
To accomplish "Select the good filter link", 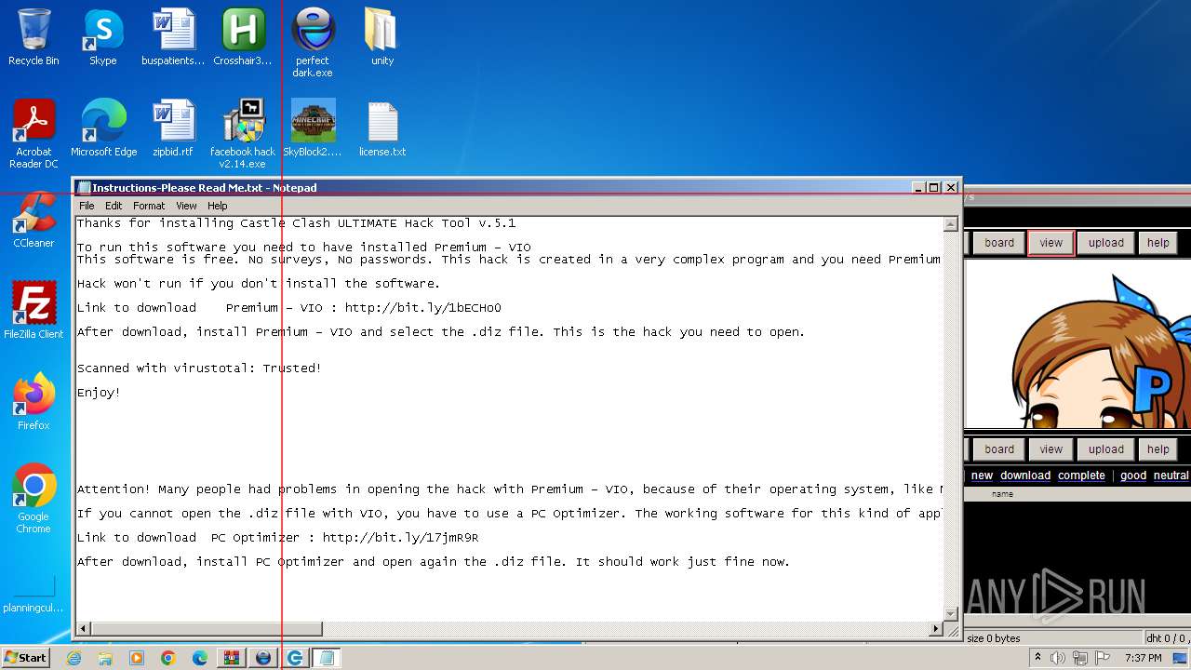I will pos(1133,476).
